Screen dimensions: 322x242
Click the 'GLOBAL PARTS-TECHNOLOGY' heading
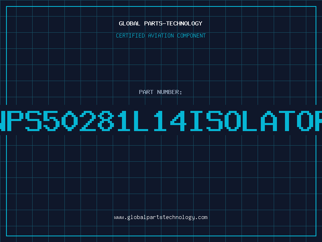pos(161,23)
